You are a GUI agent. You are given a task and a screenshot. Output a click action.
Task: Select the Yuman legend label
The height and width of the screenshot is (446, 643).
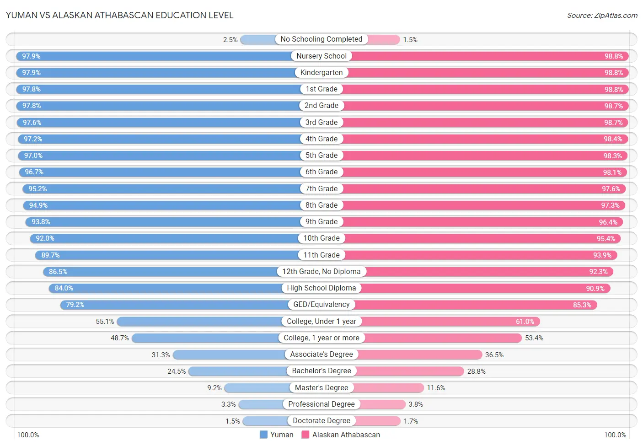pyautogui.click(x=282, y=435)
